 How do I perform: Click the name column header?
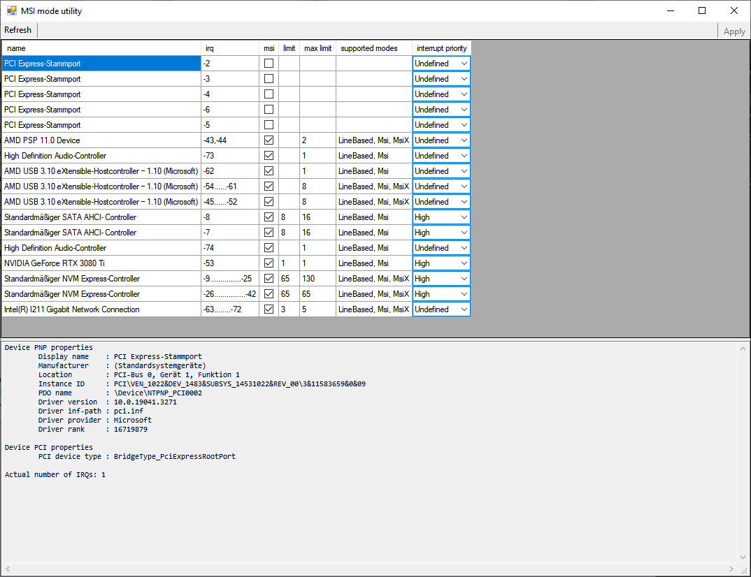101,48
